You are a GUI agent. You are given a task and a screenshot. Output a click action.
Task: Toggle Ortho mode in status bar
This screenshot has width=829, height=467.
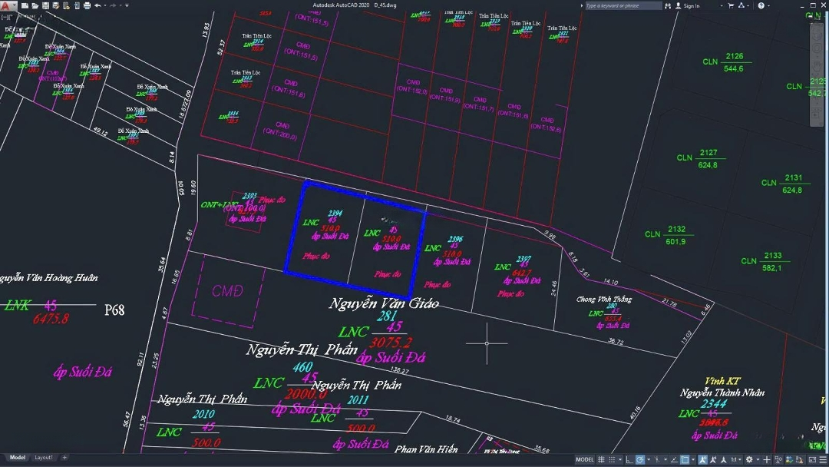click(x=631, y=459)
